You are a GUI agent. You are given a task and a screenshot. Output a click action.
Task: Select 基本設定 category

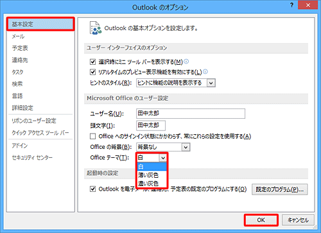[40, 24]
